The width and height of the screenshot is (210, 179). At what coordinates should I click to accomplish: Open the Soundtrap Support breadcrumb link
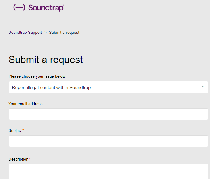[x=25, y=33]
